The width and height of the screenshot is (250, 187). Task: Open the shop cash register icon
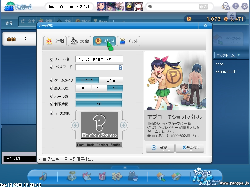(72, 177)
